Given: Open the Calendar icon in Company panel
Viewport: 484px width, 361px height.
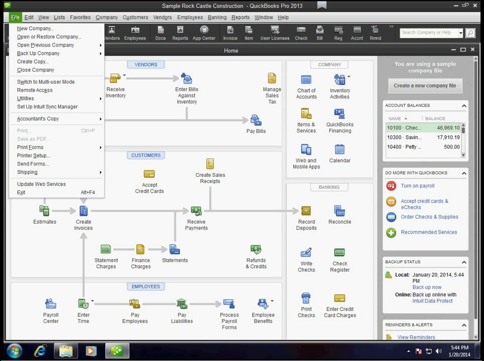Looking at the screenshot, I should pyautogui.click(x=339, y=149).
